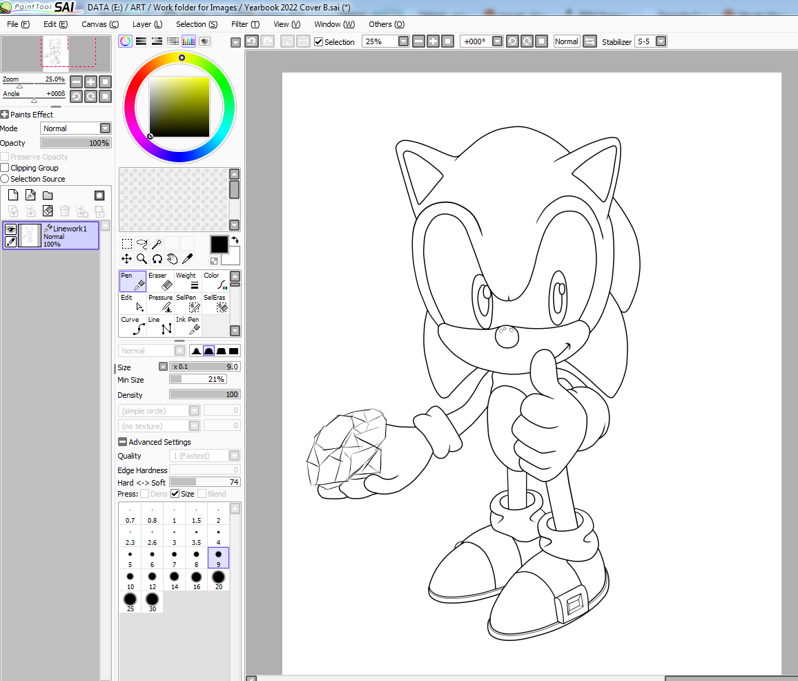Toggle the swatches panel button
The width and height of the screenshot is (798, 681).
point(189,41)
